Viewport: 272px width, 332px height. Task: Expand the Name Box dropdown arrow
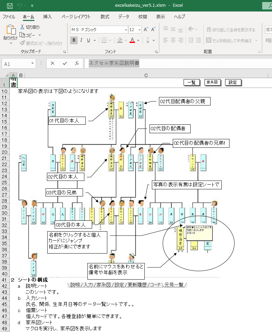click(x=33, y=64)
